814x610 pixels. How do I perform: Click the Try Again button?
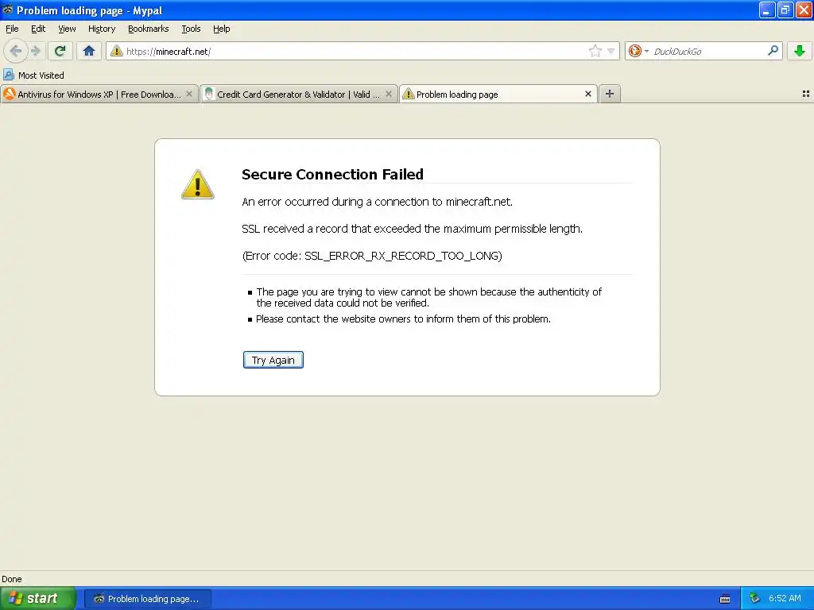pos(273,360)
